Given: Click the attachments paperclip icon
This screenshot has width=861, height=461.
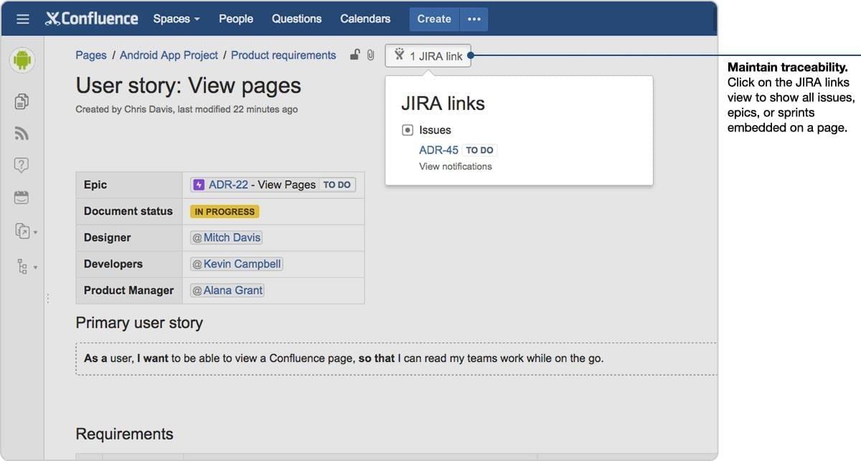Looking at the screenshot, I should (x=370, y=55).
